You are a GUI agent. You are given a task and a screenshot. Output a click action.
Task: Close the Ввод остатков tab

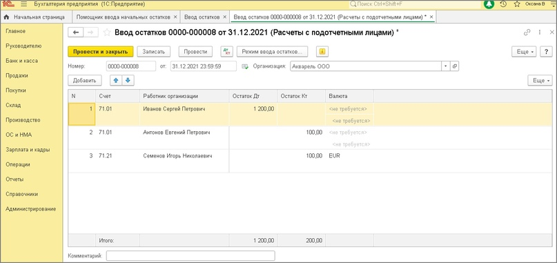[x=224, y=17]
